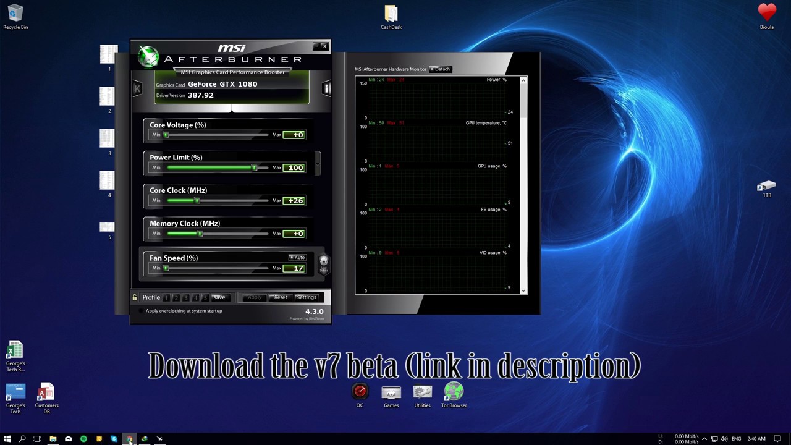Click the Fan Speed 17 value field
This screenshot has height=445, width=791.
[x=294, y=268]
